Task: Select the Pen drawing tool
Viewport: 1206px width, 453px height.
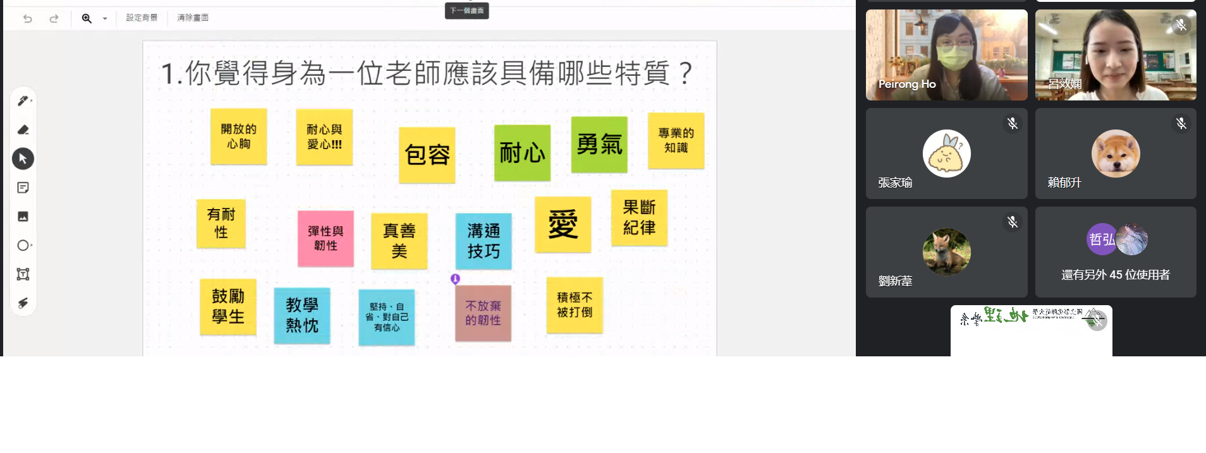Action: [23, 101]
